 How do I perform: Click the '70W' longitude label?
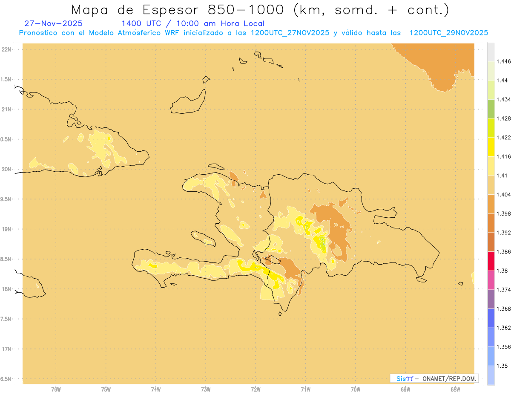coord(355,389)
